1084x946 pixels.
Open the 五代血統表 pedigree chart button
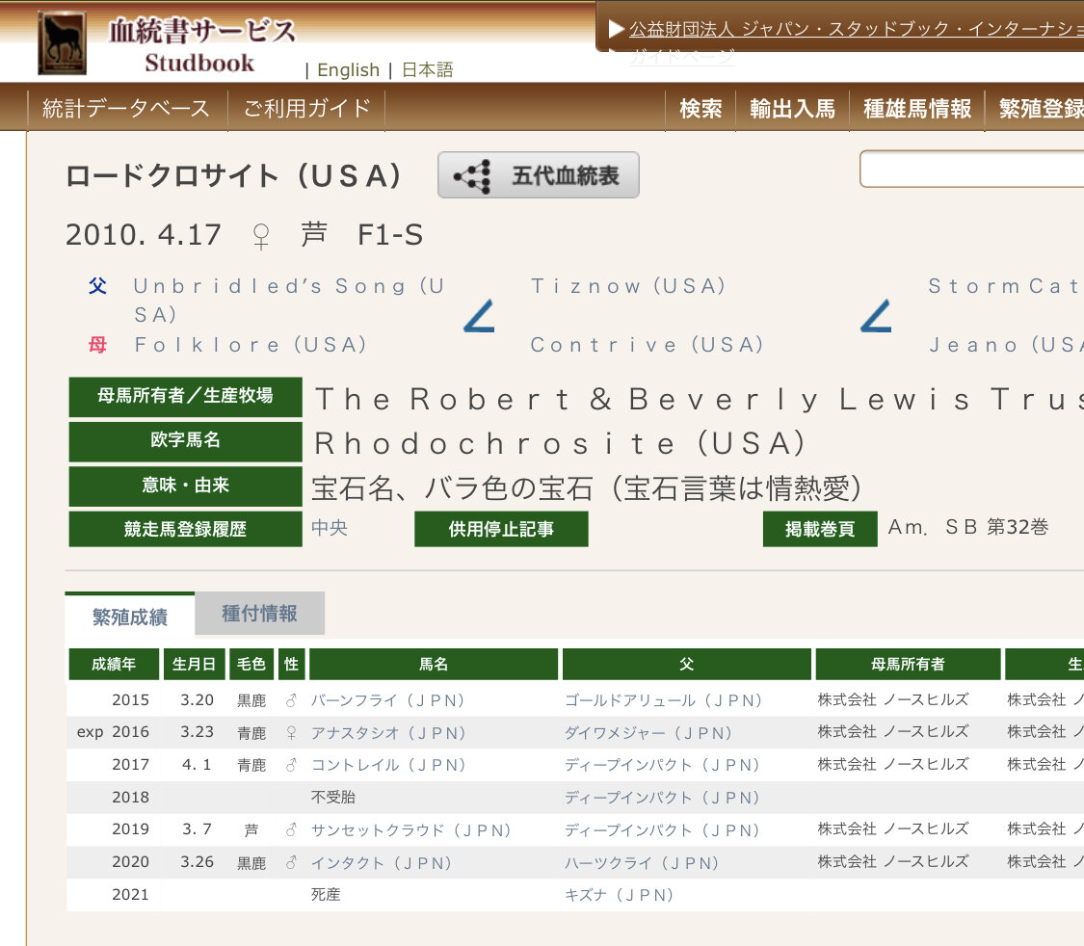click(538, 176)
